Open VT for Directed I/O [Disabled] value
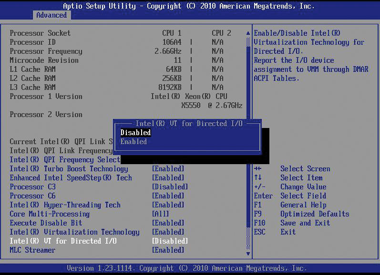The width and height of the screenshot is (380, 275). (x=170, y=241)
